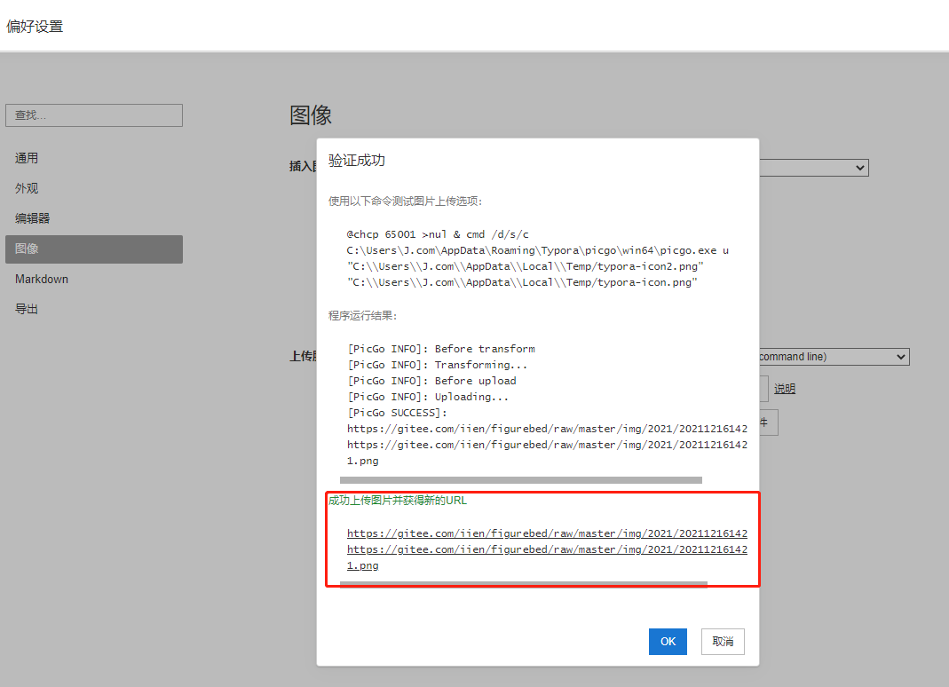Open second uploaded gitee URL ending 1.png

point(547,557)
